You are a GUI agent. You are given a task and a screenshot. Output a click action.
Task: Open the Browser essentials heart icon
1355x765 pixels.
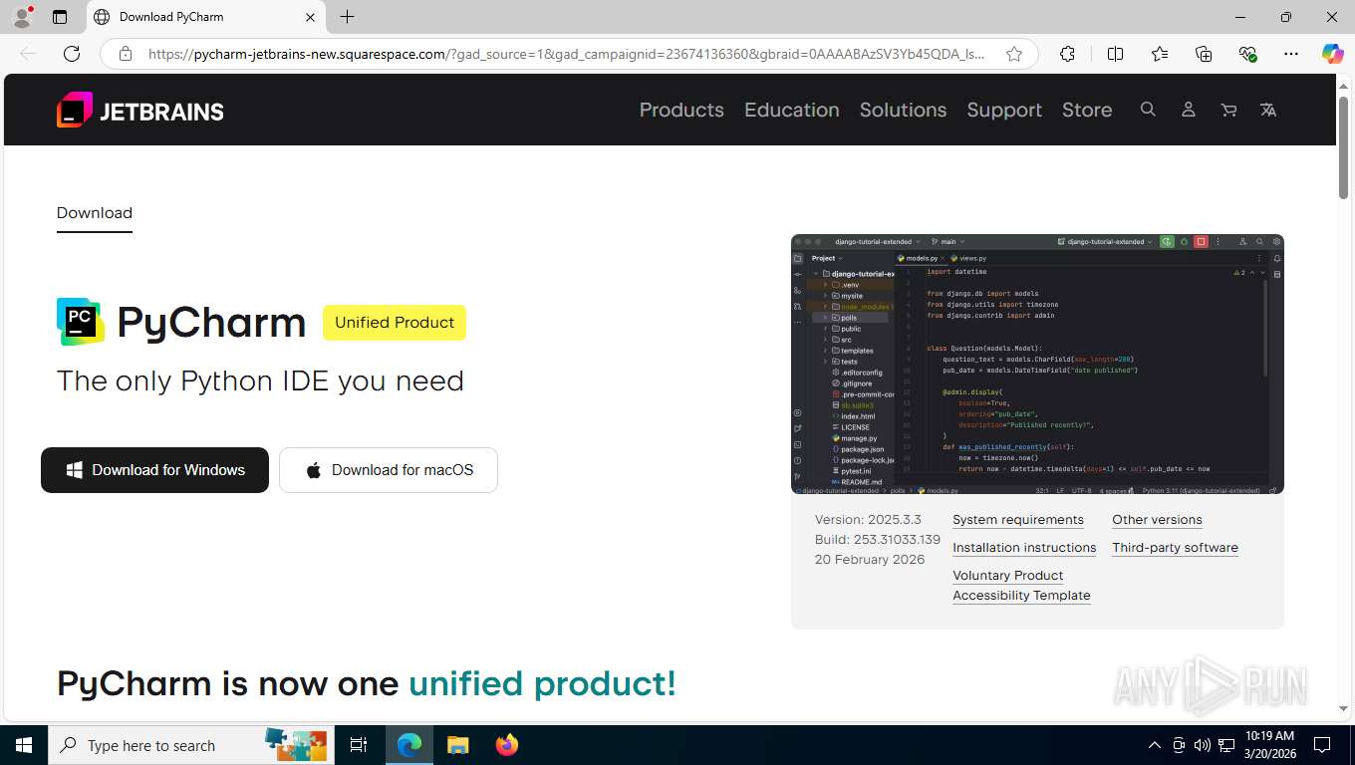1247,54
